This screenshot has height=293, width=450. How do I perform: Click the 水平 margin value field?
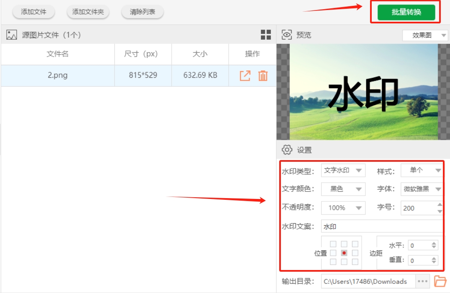419,245
